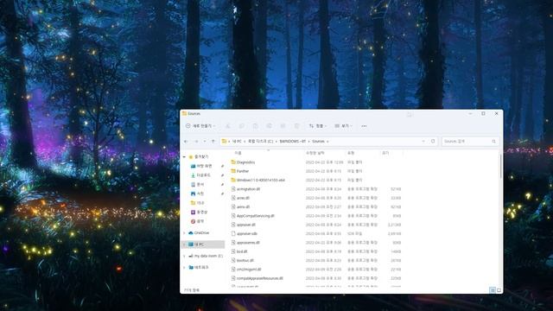
Task: Click the Copy toolbar icon
Action: pyautogui.click(x=242, y=126)
